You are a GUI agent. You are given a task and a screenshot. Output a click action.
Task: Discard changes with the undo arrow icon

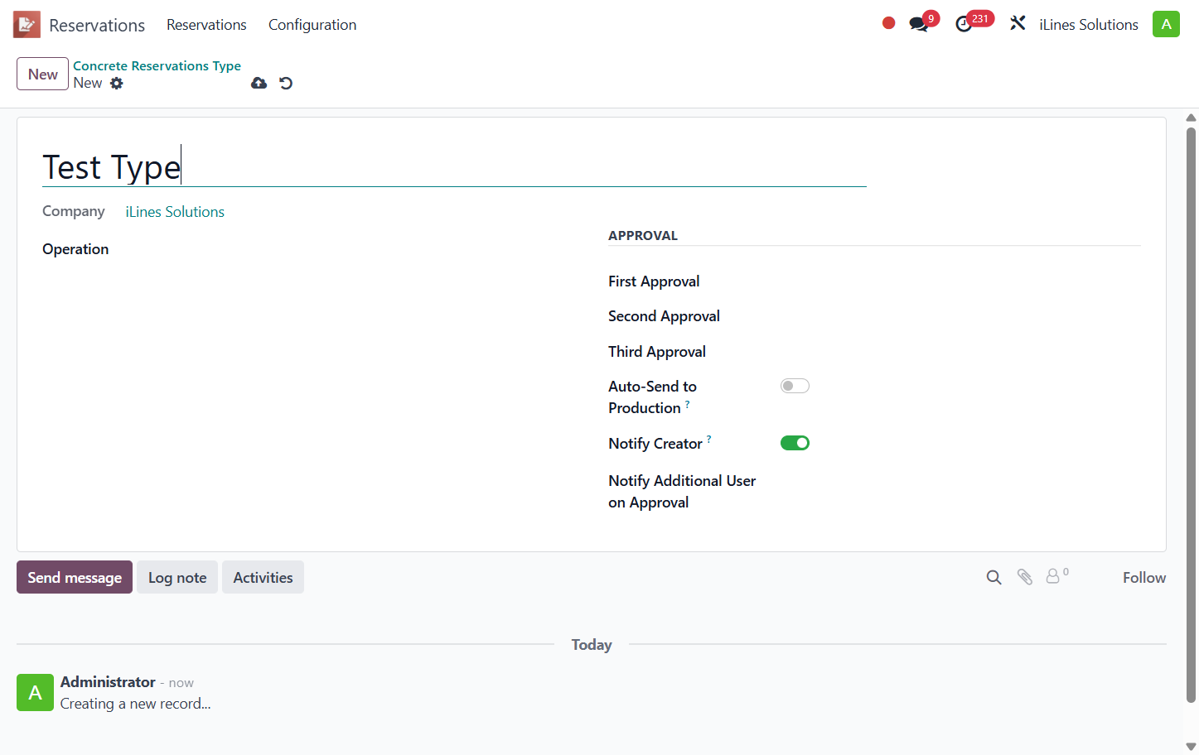pyautogui.click(x=286, y=83)
